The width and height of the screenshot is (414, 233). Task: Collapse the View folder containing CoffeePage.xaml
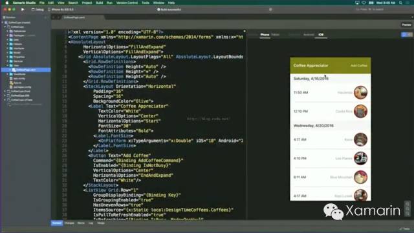(x=8, y=65)
